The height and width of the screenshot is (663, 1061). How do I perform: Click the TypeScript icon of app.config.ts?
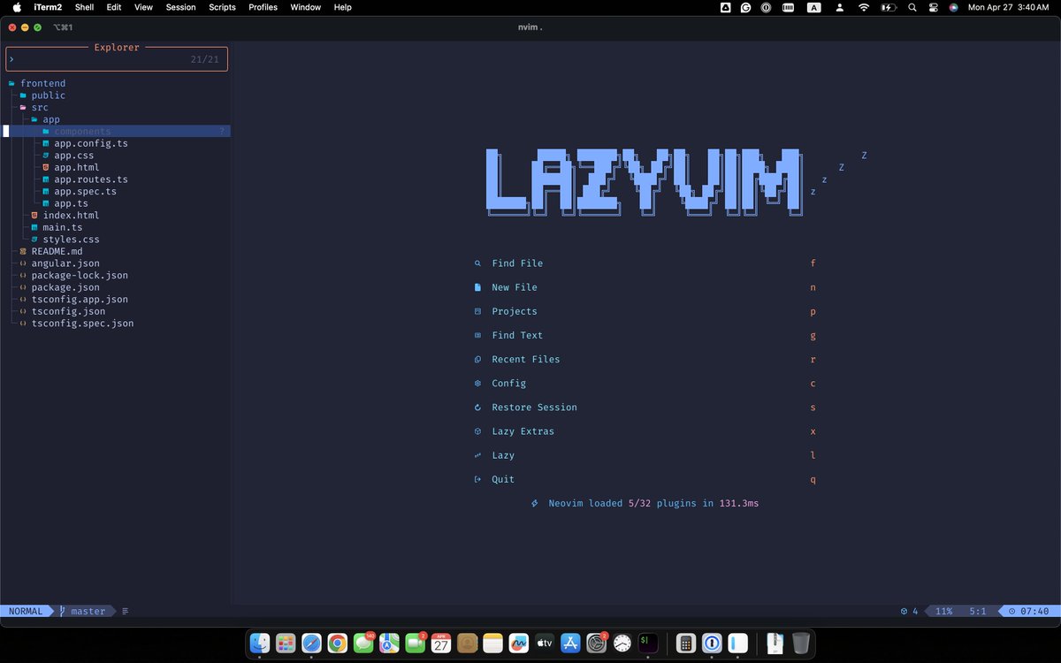pos(45,143)
